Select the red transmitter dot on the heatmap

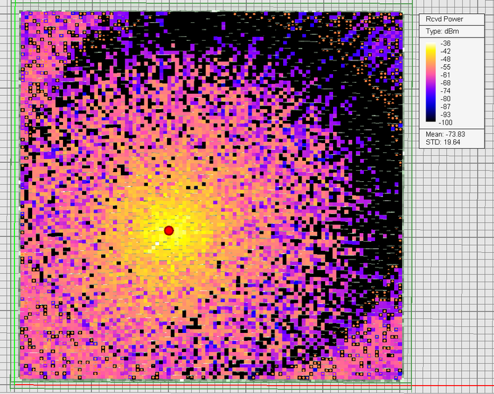tap(169, 230)
